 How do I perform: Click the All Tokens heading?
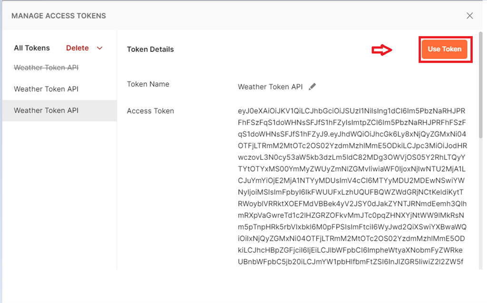[x=32, y=48]
